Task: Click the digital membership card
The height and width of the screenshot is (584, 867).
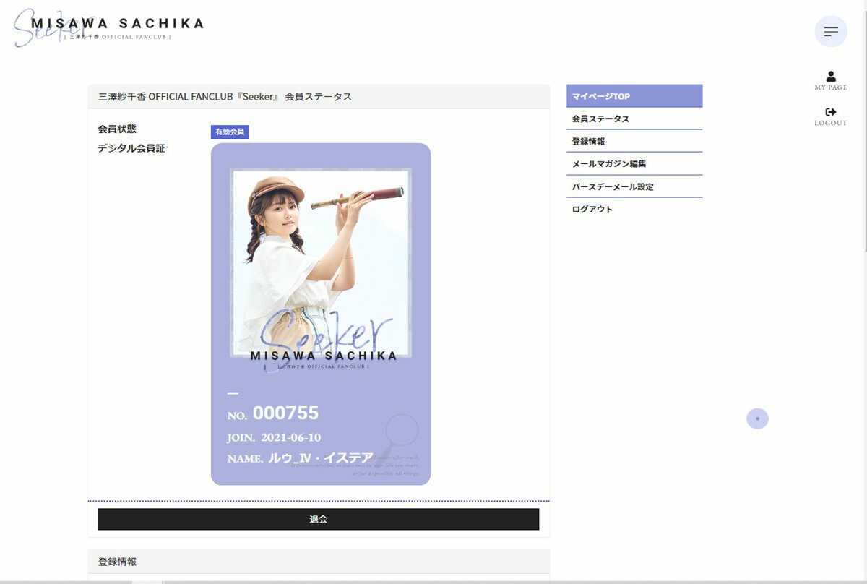Action: [321, 314]
